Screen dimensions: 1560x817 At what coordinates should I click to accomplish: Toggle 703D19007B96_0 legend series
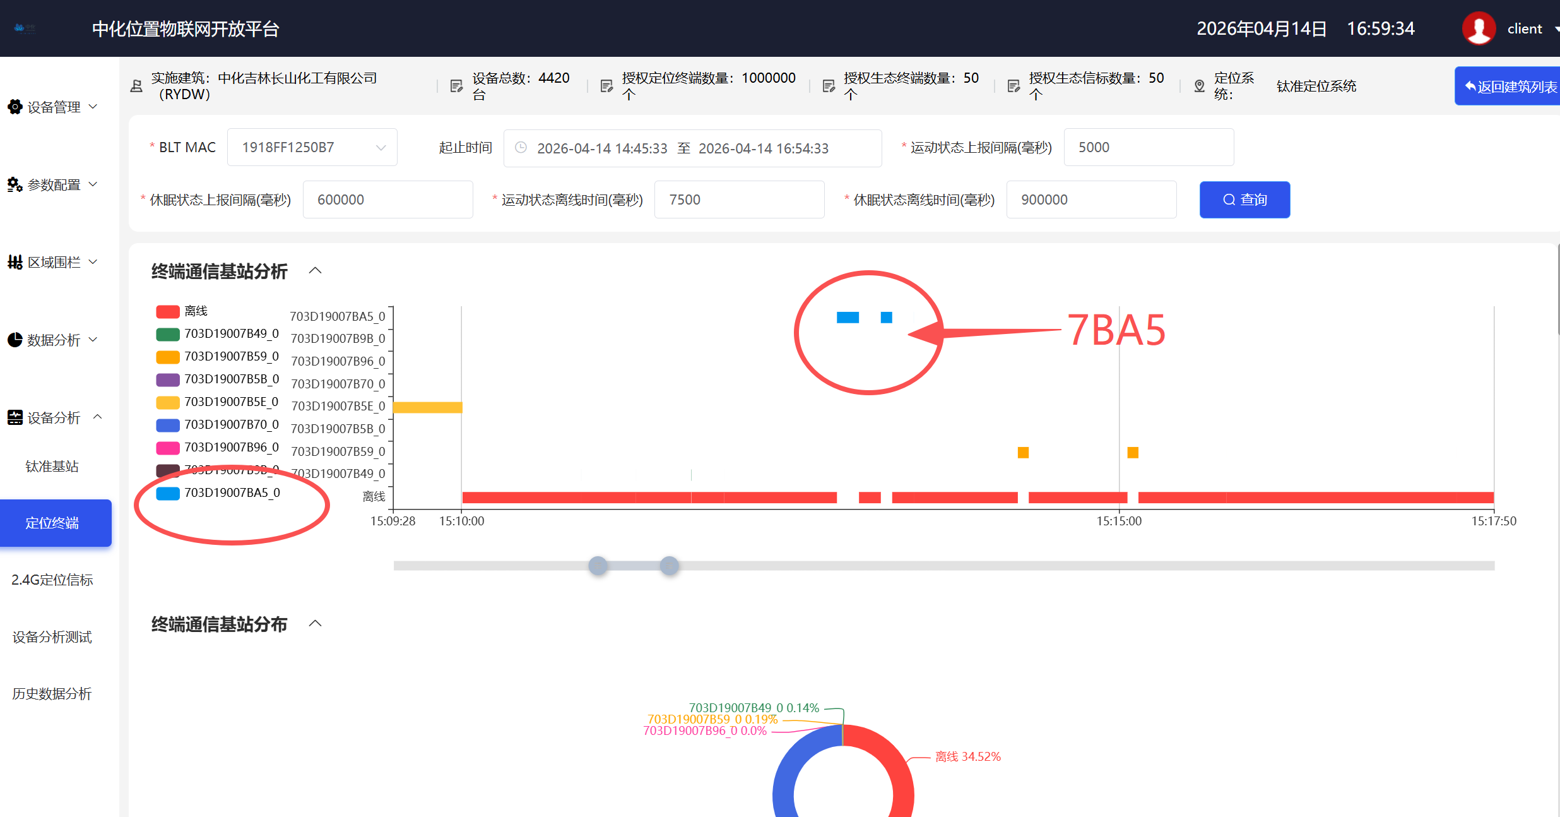(x=217, y=448)
